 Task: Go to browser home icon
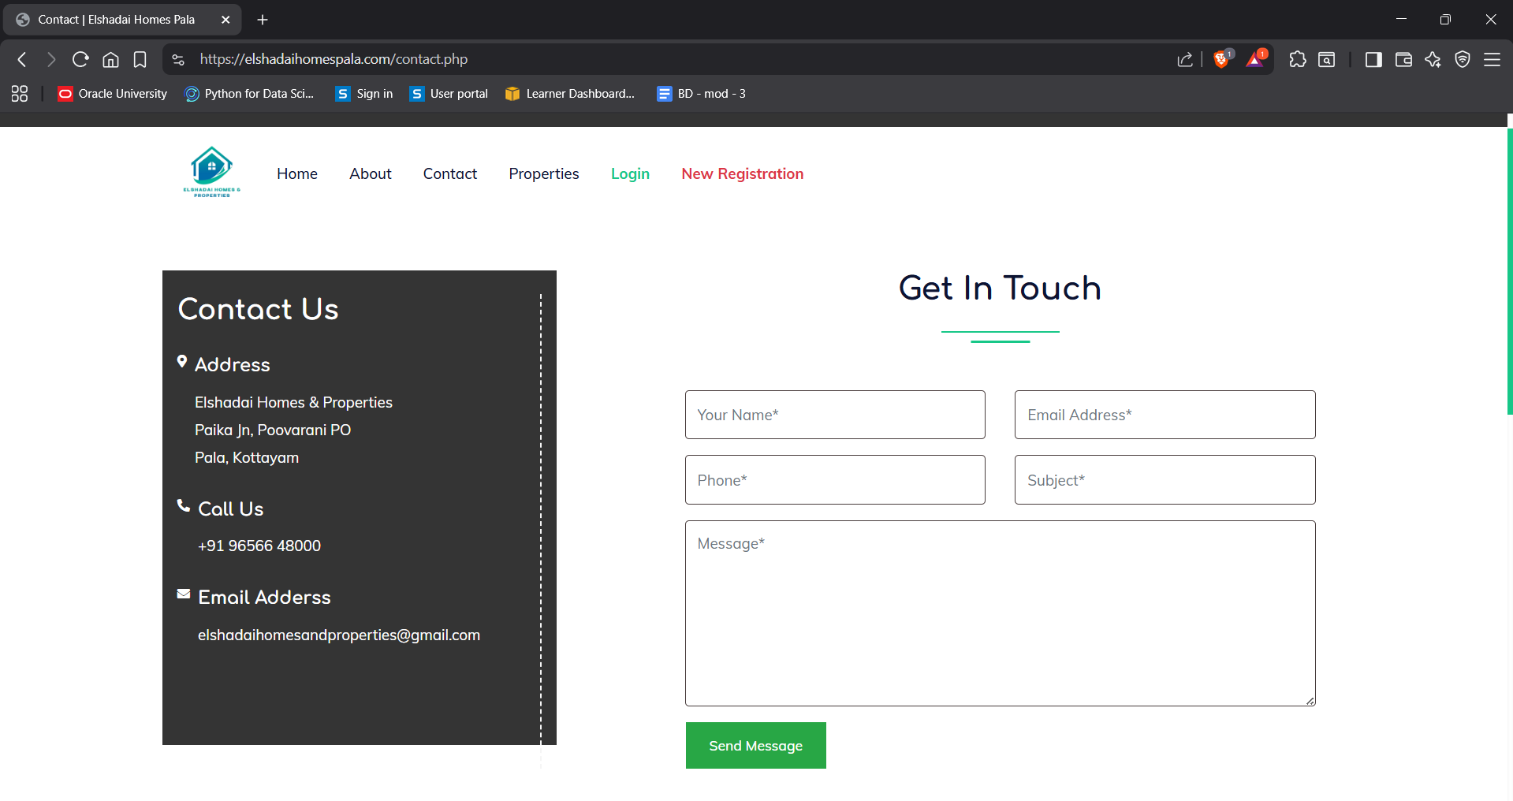(111, 60)
